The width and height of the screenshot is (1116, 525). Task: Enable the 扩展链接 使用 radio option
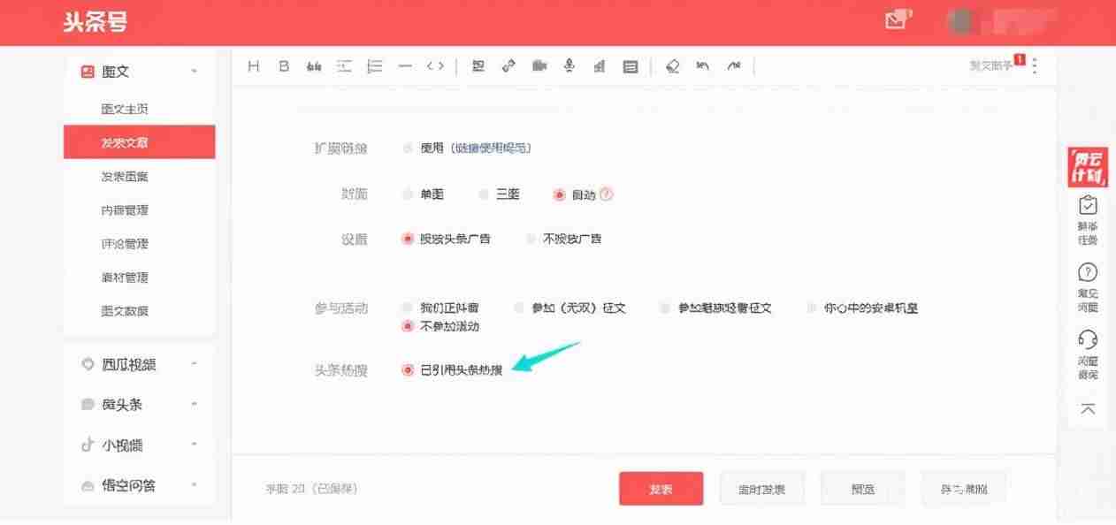tap(408, 148)
